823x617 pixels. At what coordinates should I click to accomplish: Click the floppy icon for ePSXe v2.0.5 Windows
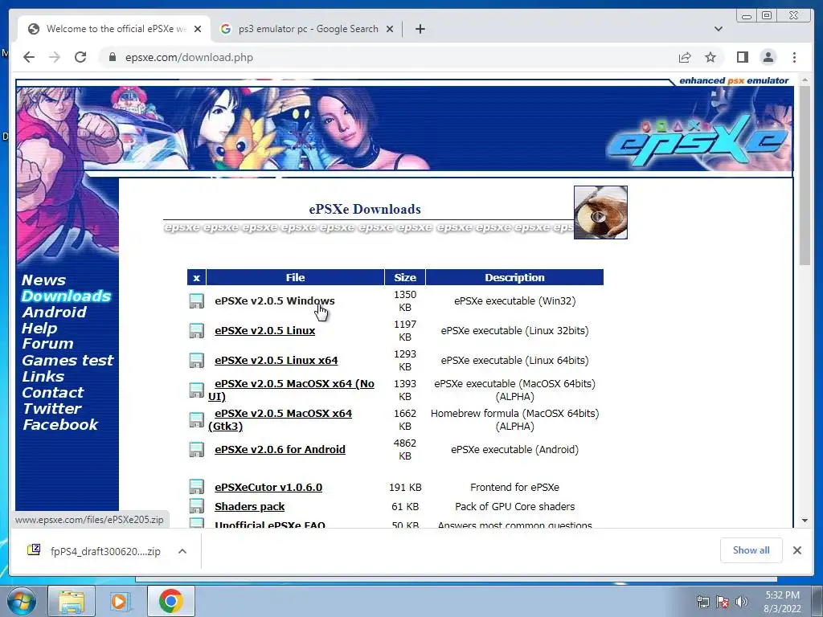click(x=196, y=301)
